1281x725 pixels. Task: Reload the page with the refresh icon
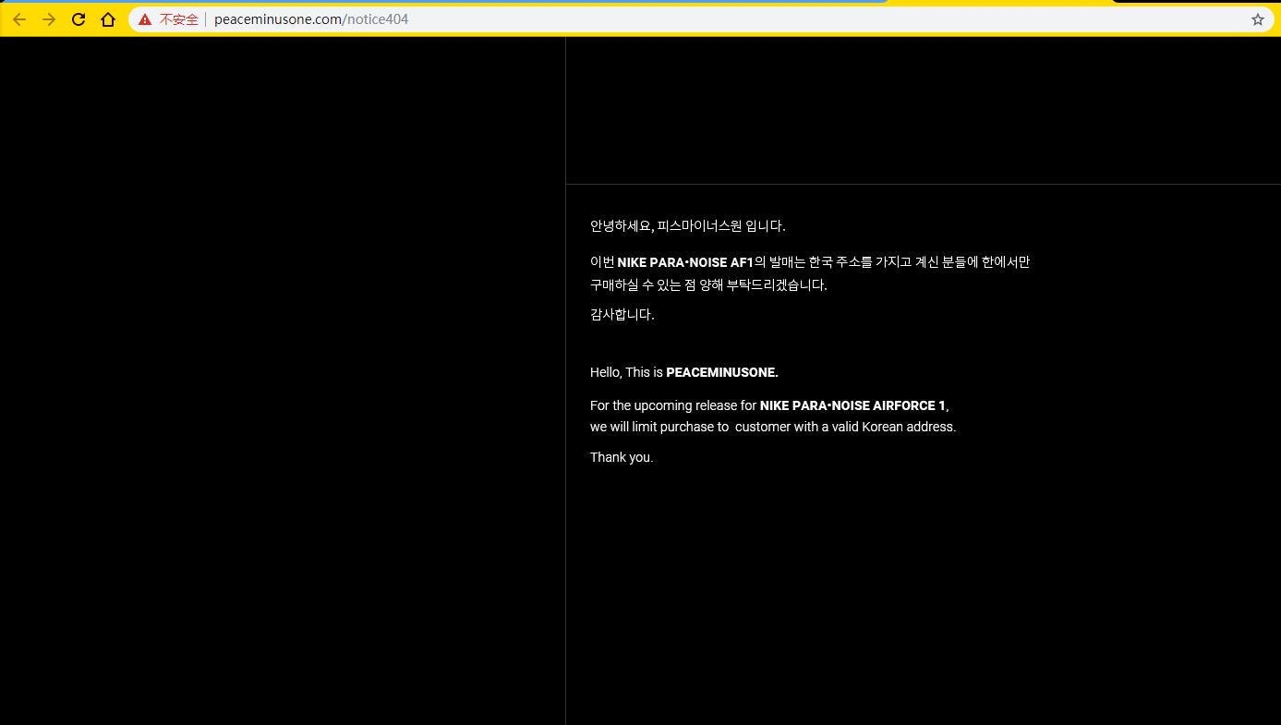point(79,19)
